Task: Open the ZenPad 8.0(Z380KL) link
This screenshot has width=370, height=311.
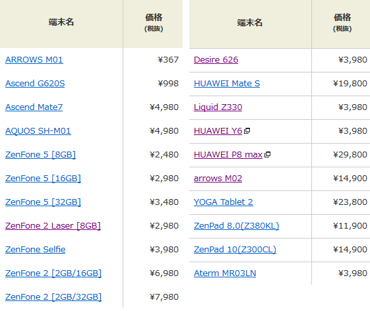Action: [236, 226]
